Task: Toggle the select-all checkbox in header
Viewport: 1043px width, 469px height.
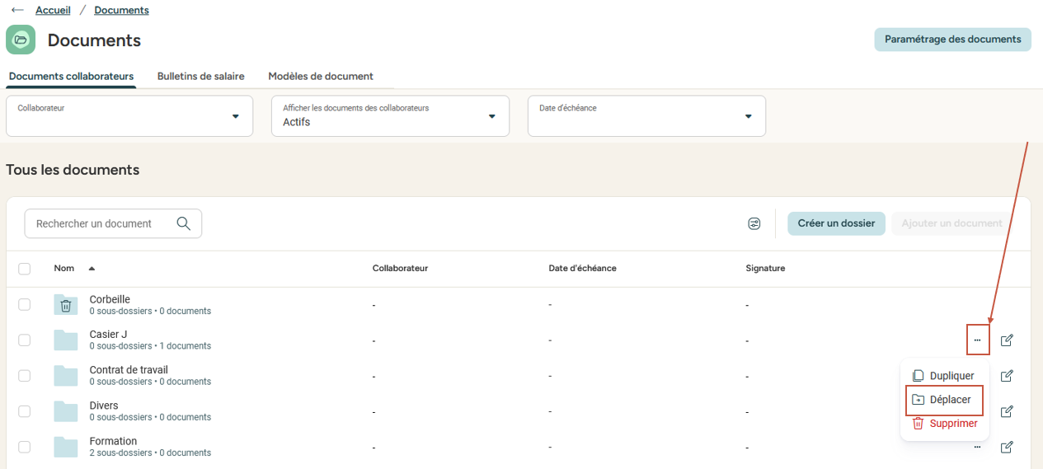Action: coord(25,269)
